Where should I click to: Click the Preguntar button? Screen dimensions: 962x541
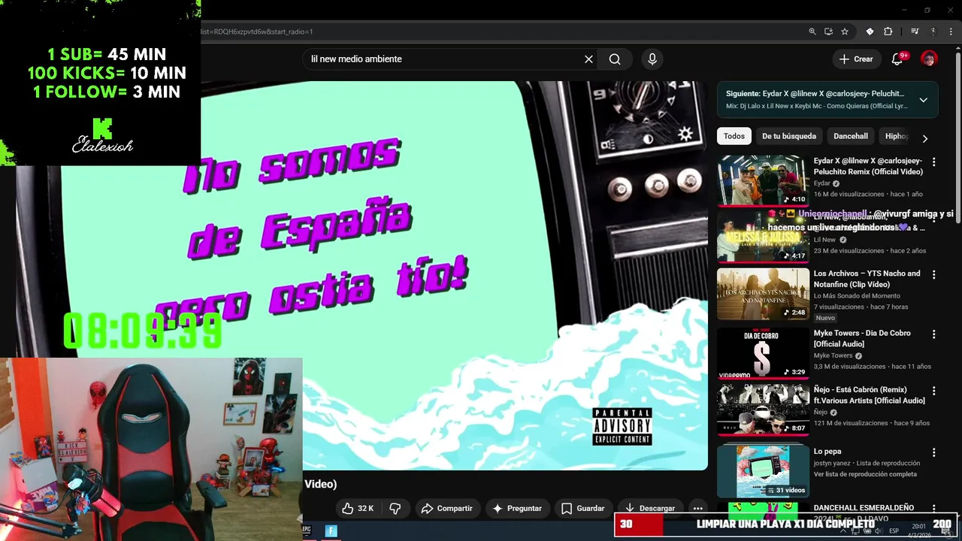[x=516, y=509]
